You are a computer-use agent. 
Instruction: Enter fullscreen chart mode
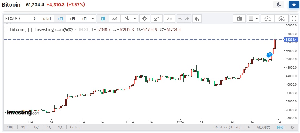[294, 19]
